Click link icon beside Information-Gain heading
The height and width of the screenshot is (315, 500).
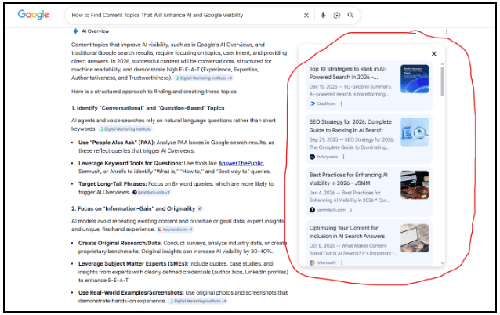point(201,208)
